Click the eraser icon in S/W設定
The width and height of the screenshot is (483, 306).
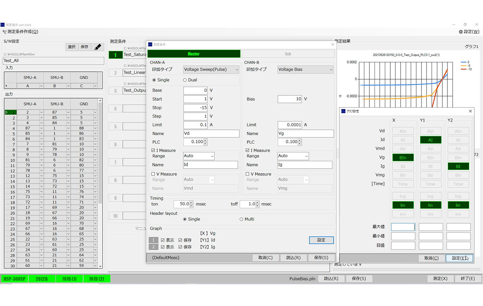pyautogui.click(x=97, y=47)
